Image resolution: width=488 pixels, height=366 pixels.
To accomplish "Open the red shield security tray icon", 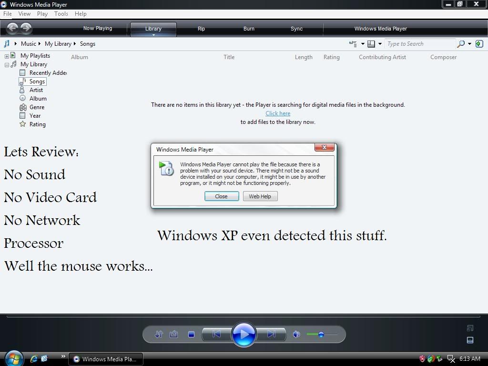I will (x=422, y=359).
